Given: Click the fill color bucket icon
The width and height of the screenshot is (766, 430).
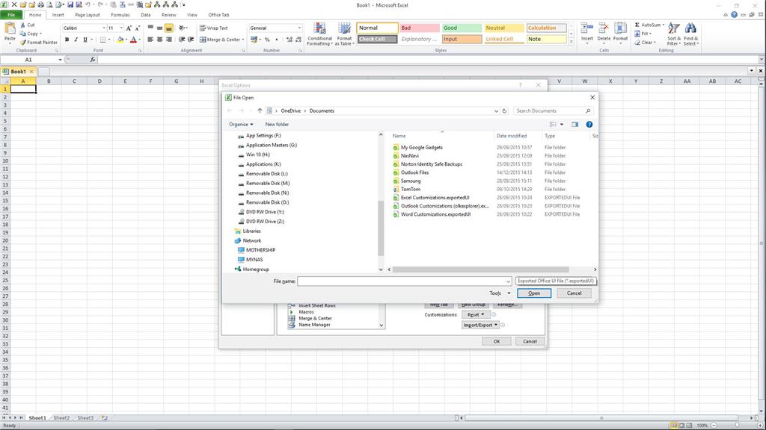Looking at the screenshot, I should coord(120,40).
